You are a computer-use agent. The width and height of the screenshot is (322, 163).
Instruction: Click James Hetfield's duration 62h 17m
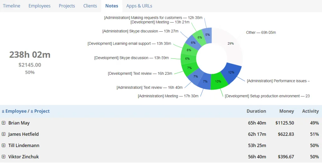tap(257, 134)
